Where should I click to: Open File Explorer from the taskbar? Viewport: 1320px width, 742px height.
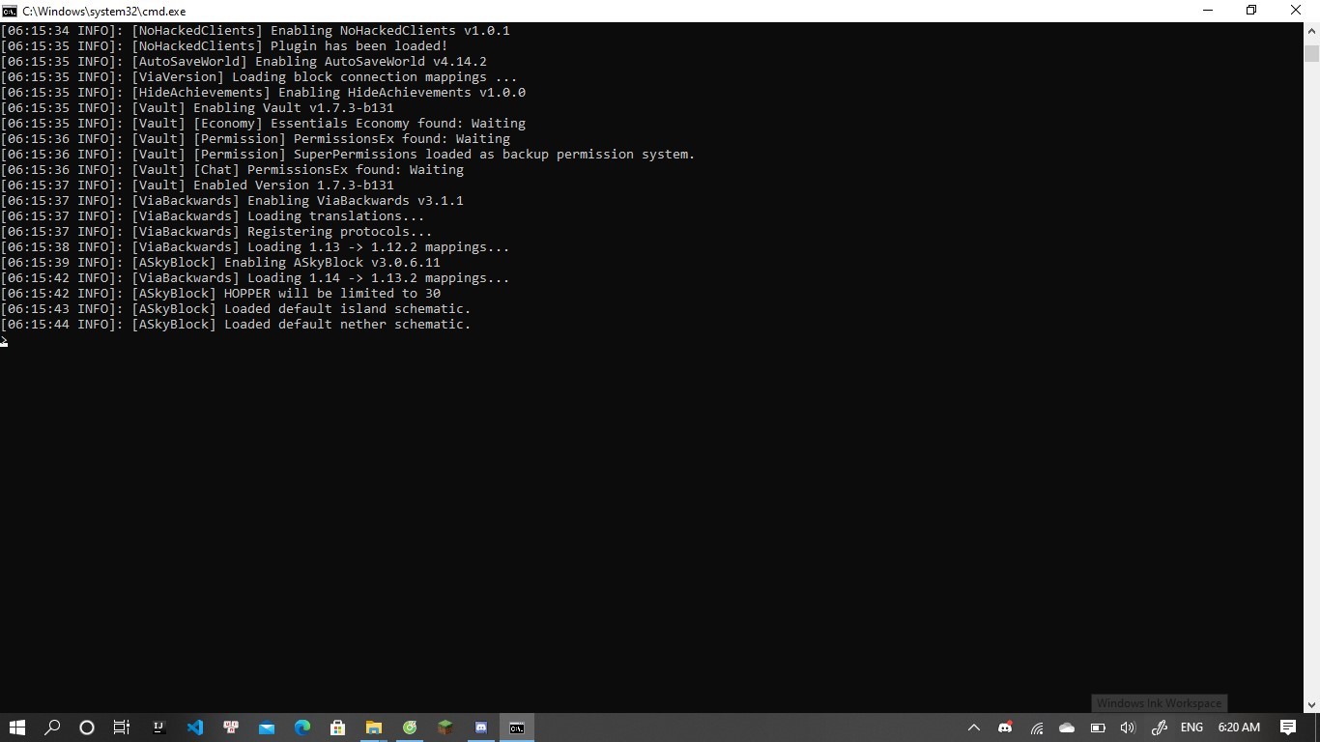click(x=374, y=728)
